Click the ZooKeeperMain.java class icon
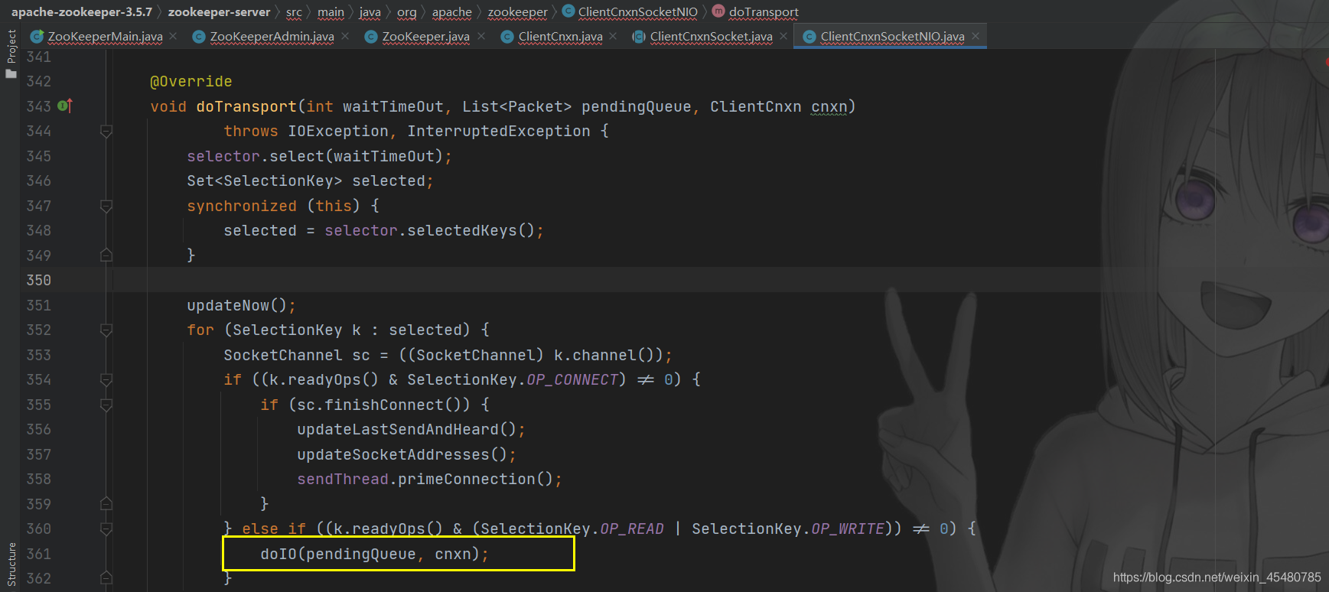Viewport: 1329px width, 592px height. point(37,36)
